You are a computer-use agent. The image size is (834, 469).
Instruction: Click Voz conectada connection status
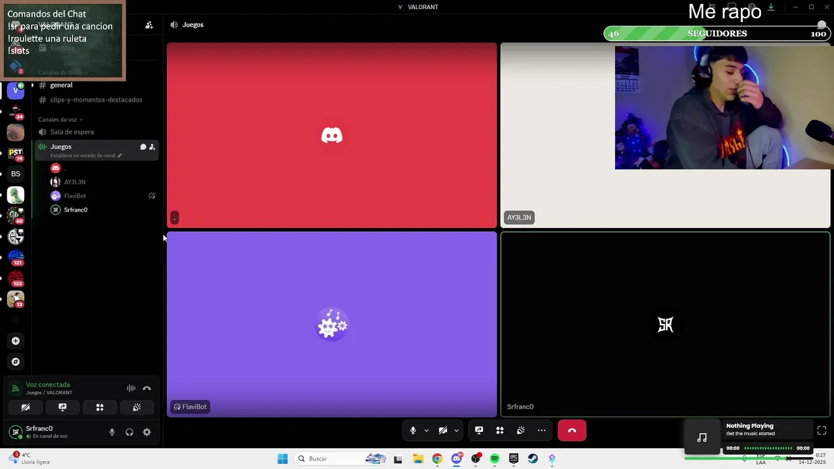coord(48,384)
